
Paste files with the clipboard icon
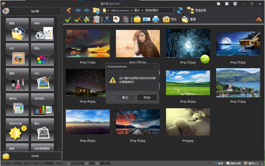125,19
